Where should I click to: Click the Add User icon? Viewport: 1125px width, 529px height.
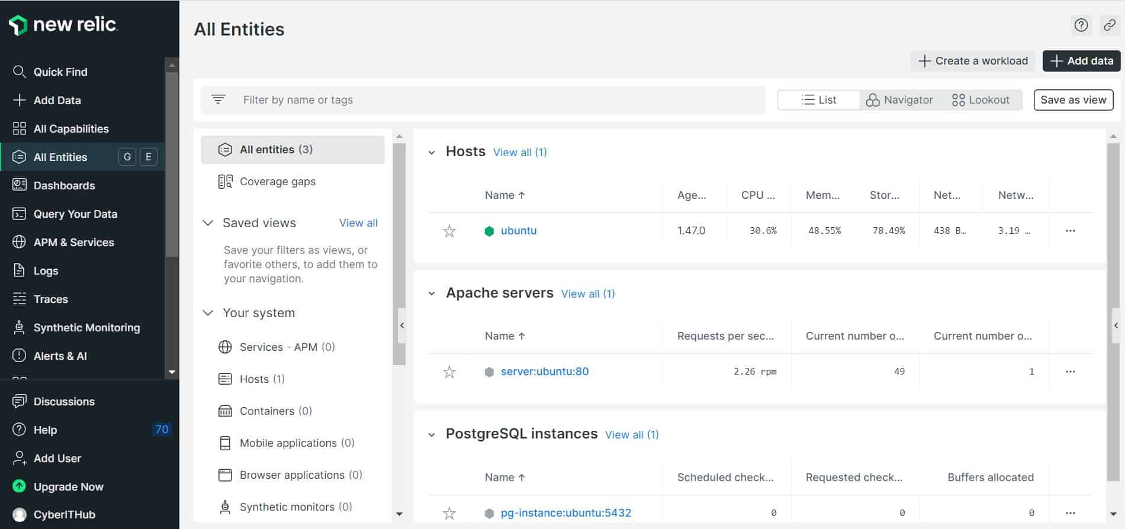tap(19, 458)
